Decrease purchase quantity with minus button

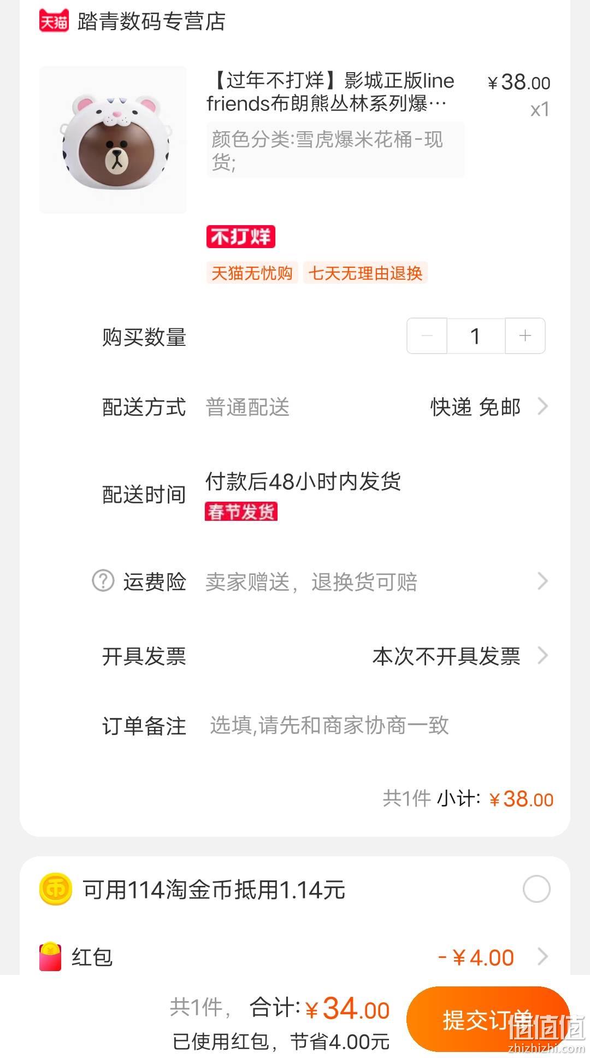tap(427, 336)
